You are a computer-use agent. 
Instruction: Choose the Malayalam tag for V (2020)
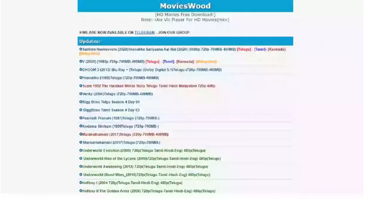(x=206, y=62)
